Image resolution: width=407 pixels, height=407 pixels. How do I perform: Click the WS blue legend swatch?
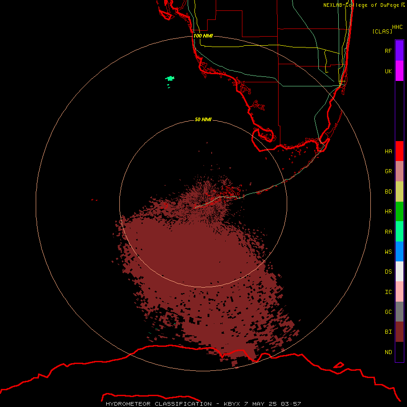coord(399,251)
